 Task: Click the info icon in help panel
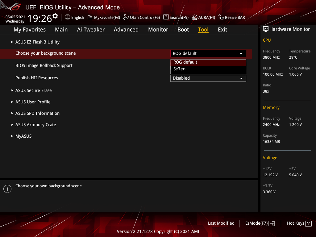click(7, 189)
